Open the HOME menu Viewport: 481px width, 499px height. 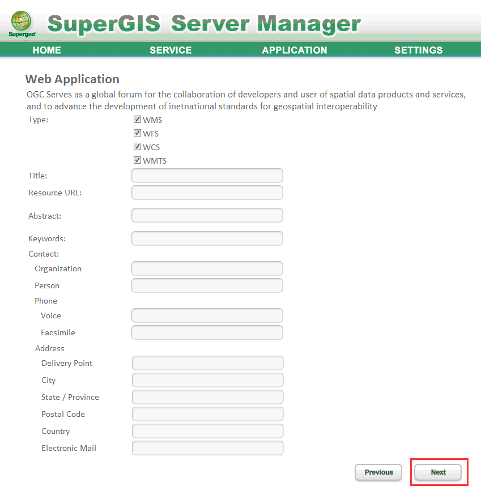point(47,50)
